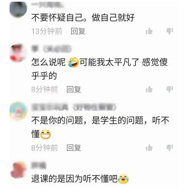
Task: Open first commenter's blurred username
Action: tap(47, 5)
